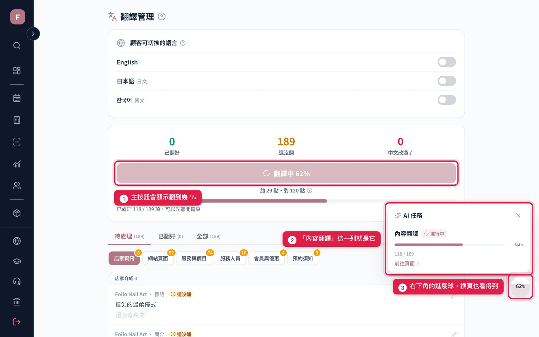Image resolution: width=539 pixels, height=337 pixels.
Task: Open the search icon in the sidebar
Action: tap(17, 45)
